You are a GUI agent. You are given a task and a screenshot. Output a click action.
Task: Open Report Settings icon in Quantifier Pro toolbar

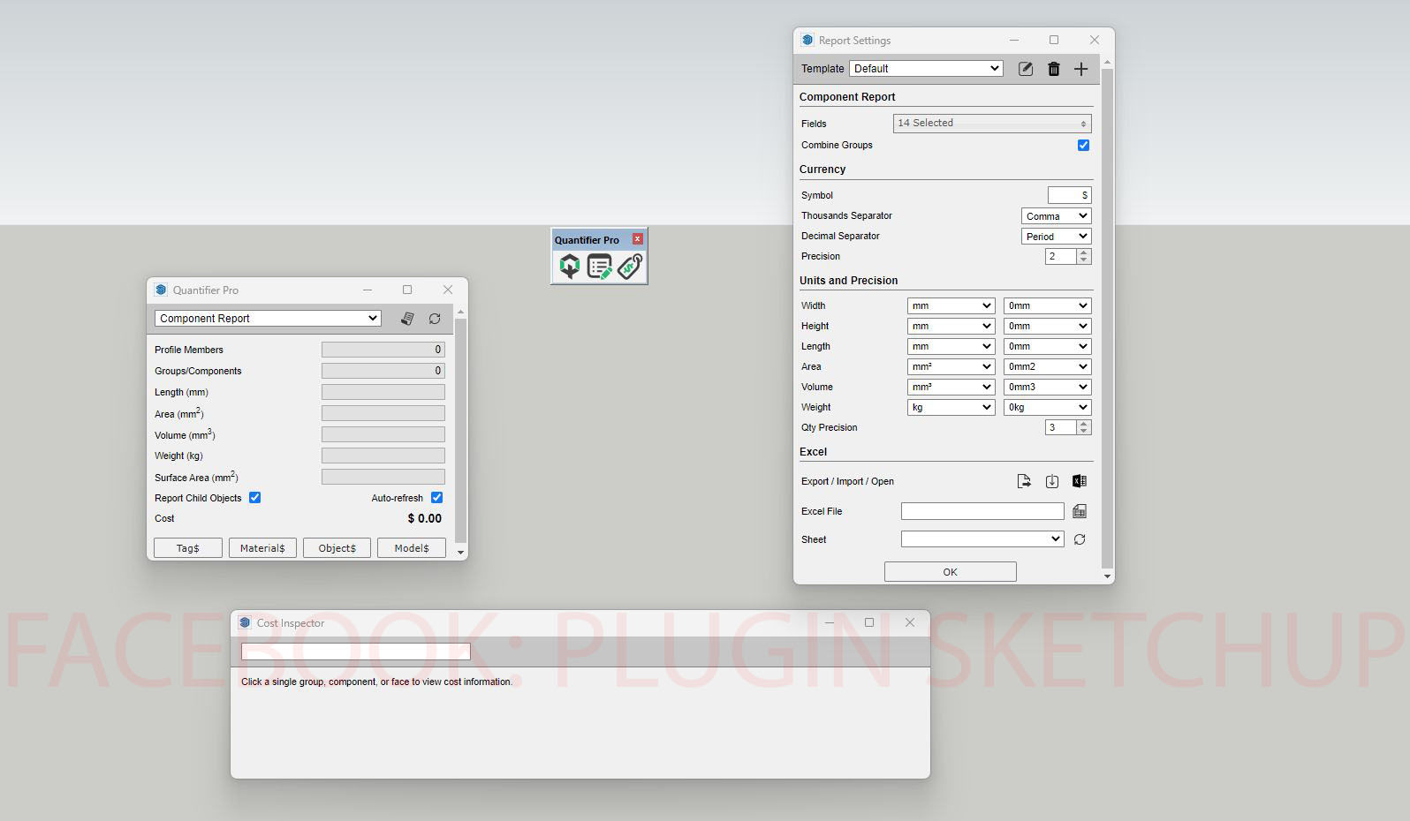pyautogui.click(x=600, y=266)
